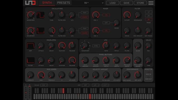The height and width of the screenshot is (100, 178).
Task: Click the pitch bend strip beside the keyboard
Action: [26, 92]
